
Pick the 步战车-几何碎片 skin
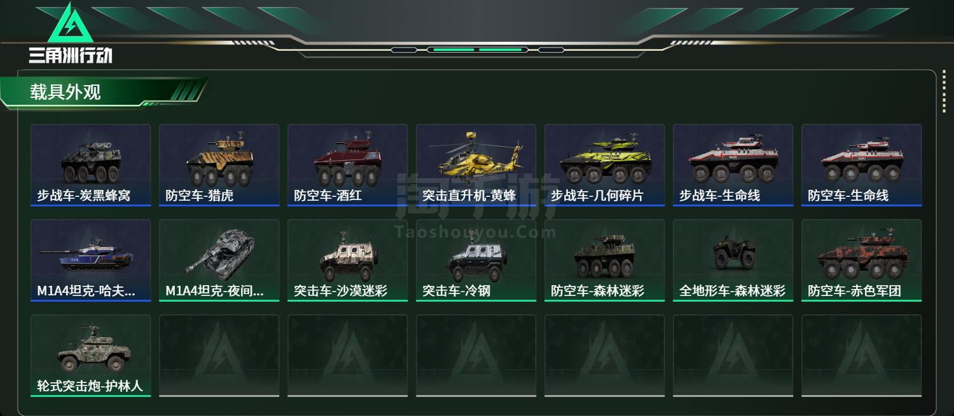click(x=604, y=165)
